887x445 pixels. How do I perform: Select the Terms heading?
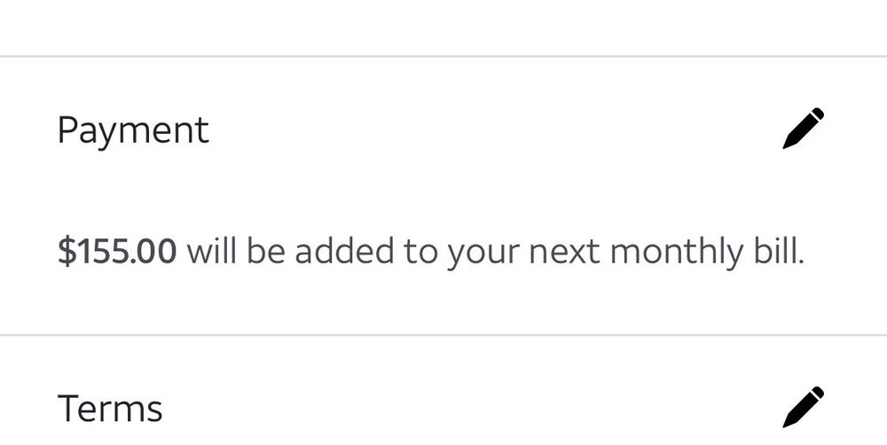pyautogui.click(x=110, y=409)
